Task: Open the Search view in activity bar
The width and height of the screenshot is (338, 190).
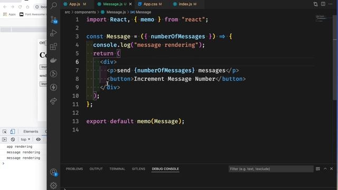Action: tap(54, 5)
